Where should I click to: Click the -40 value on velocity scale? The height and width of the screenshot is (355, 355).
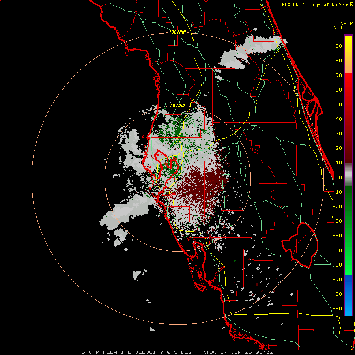(x=337, y=236)
